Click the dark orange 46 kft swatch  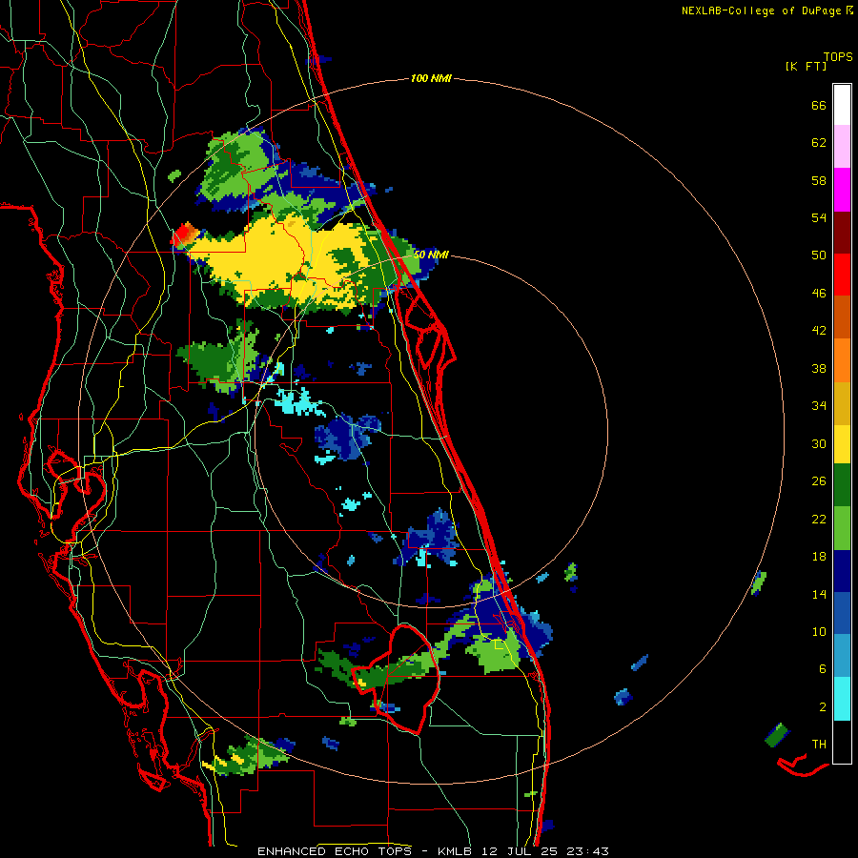(842, 317)
